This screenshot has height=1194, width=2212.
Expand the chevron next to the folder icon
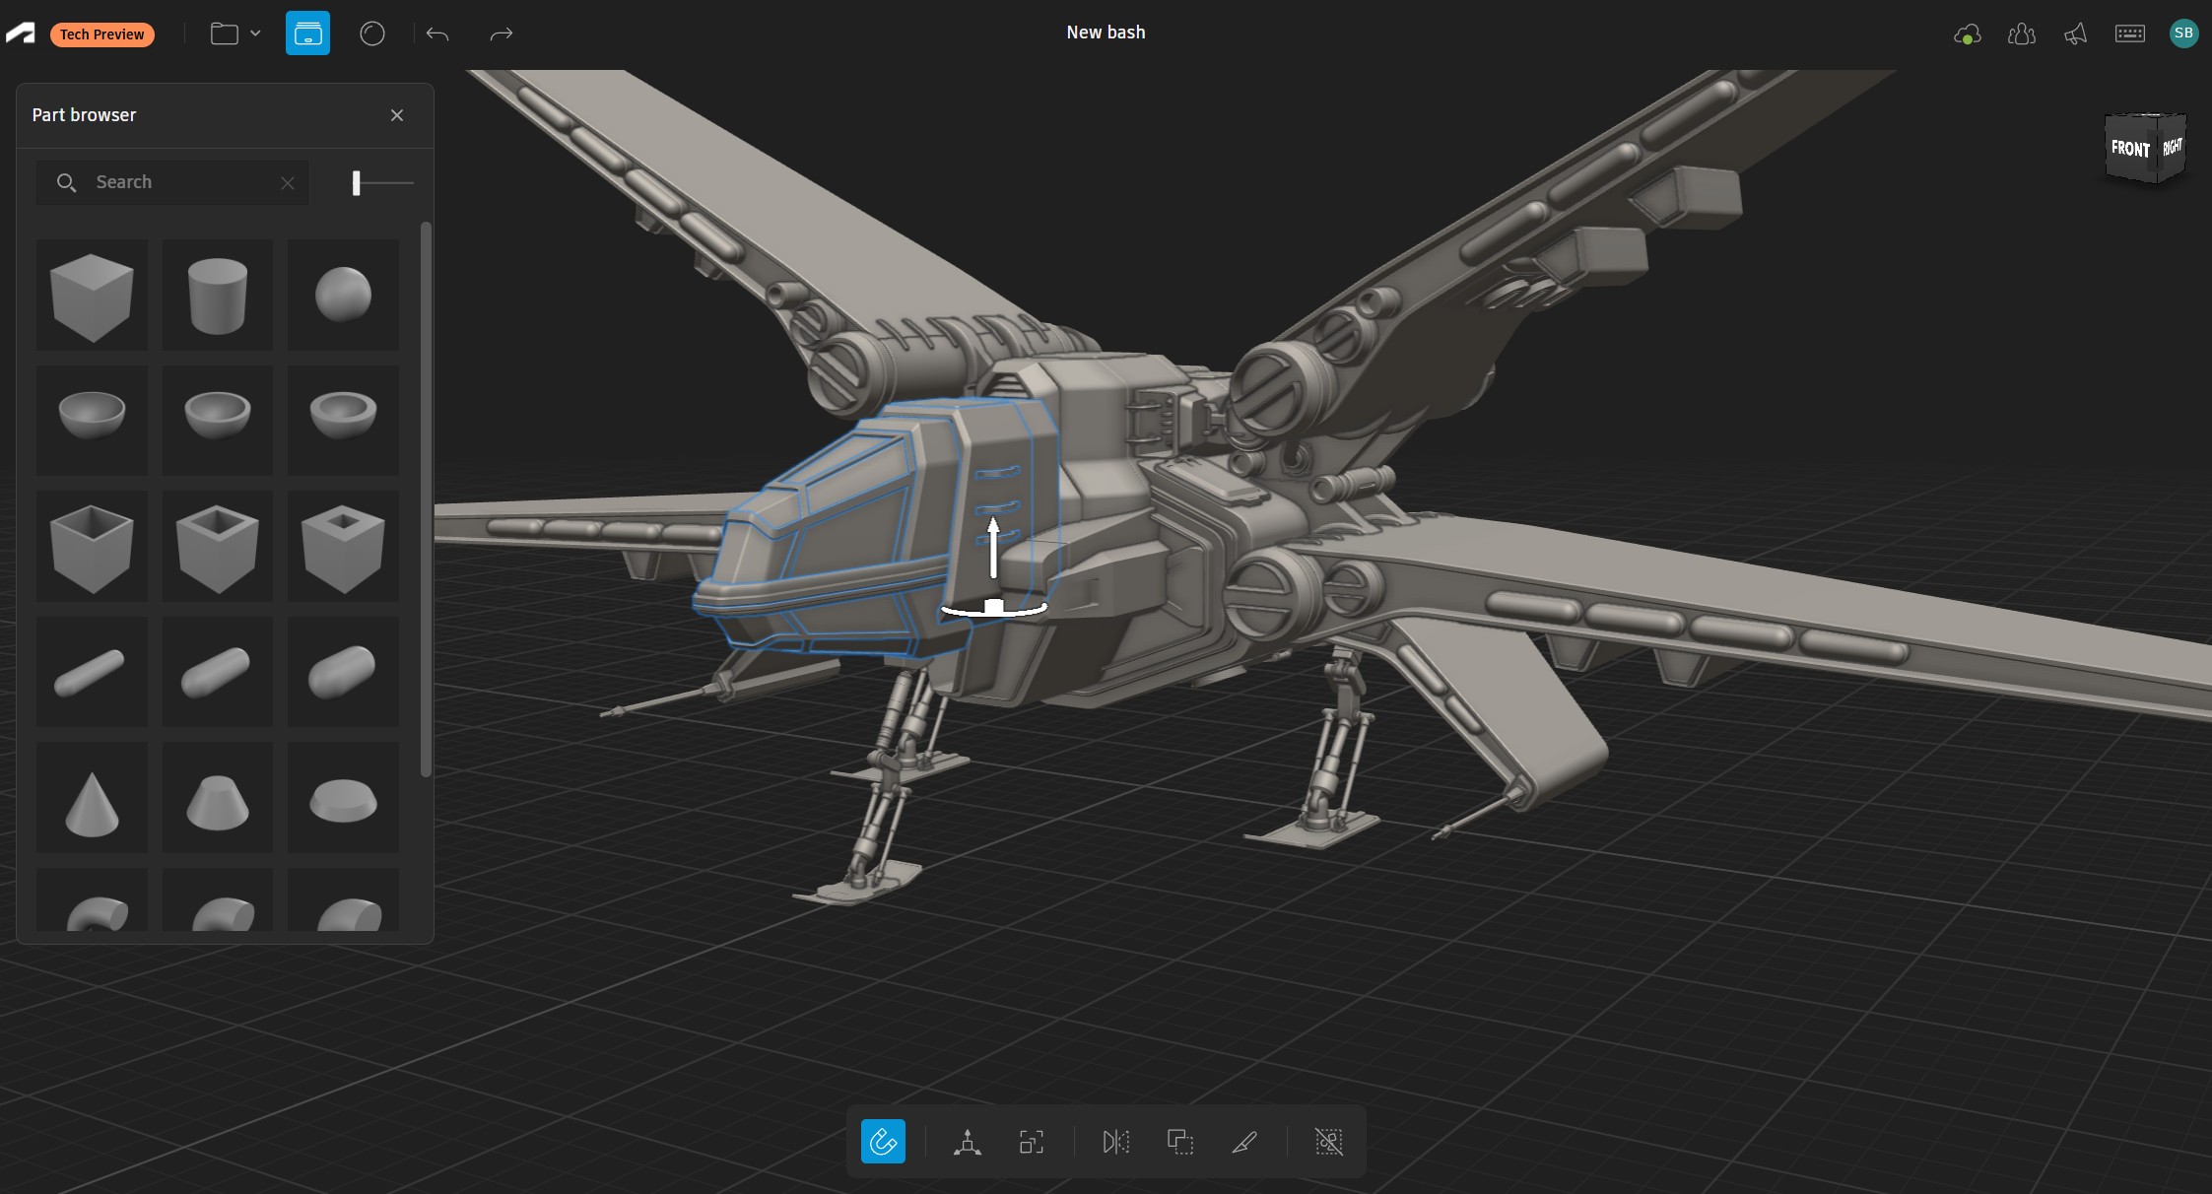(255, 33)
